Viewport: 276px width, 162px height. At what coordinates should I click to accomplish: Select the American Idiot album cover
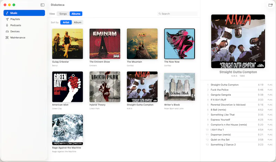67,87
